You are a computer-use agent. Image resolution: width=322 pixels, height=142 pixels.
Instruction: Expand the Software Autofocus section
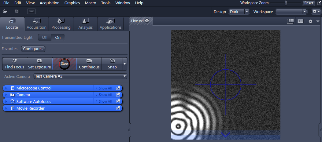[x=6, y=102]
